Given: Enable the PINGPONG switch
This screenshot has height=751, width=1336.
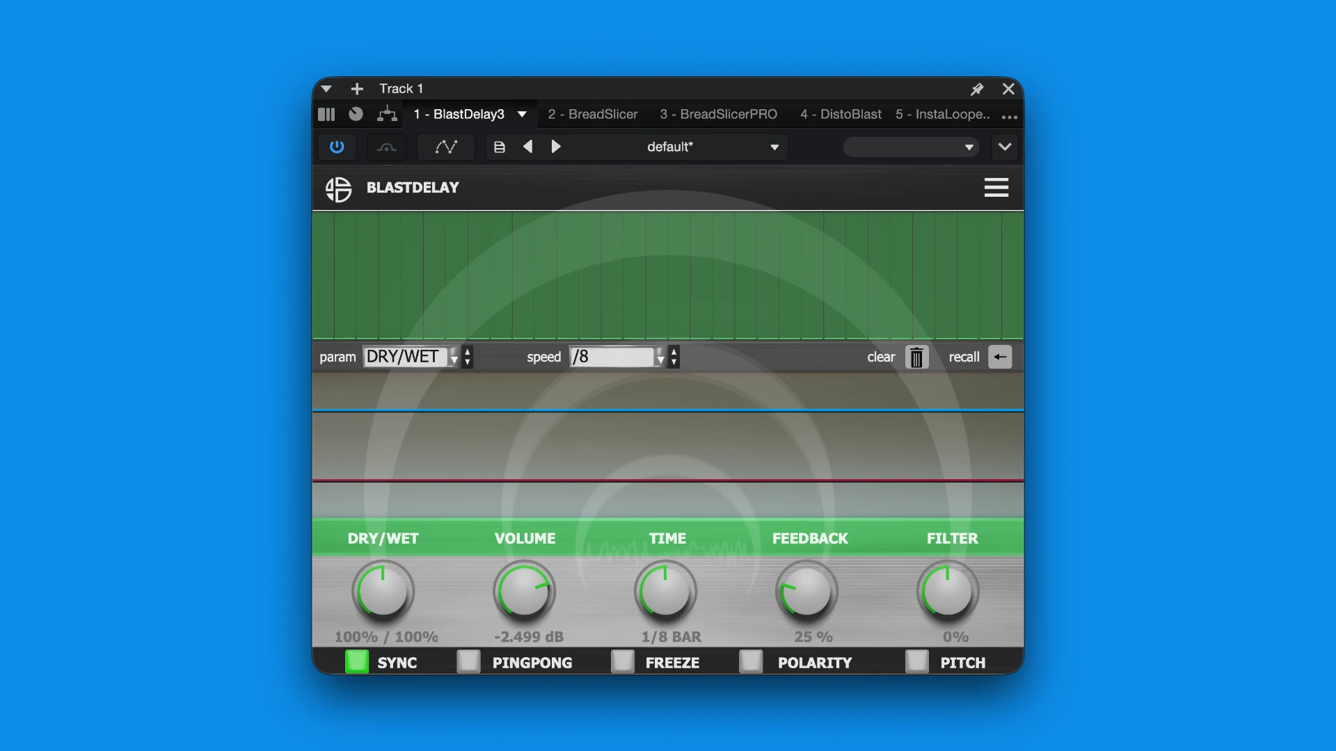Looking at the screenshot, I should coord(468,661).
